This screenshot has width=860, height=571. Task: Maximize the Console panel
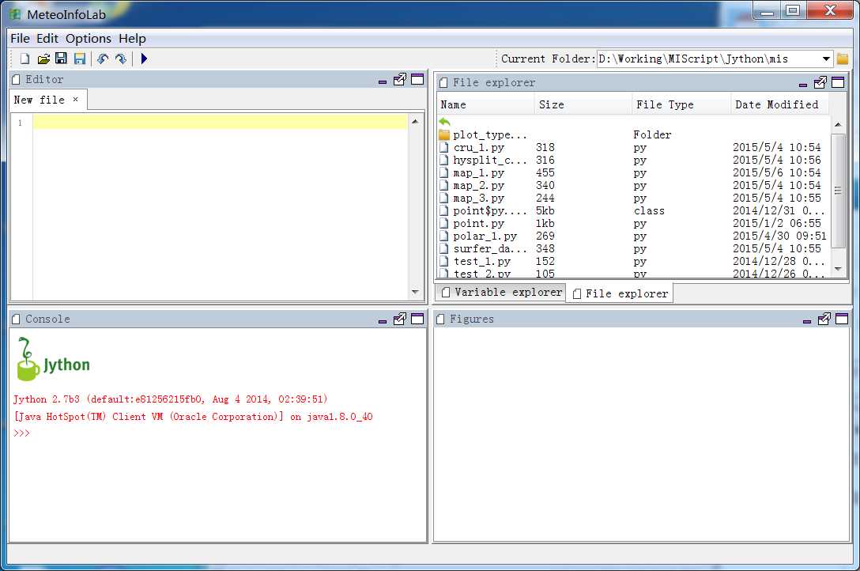coord(417,319)
